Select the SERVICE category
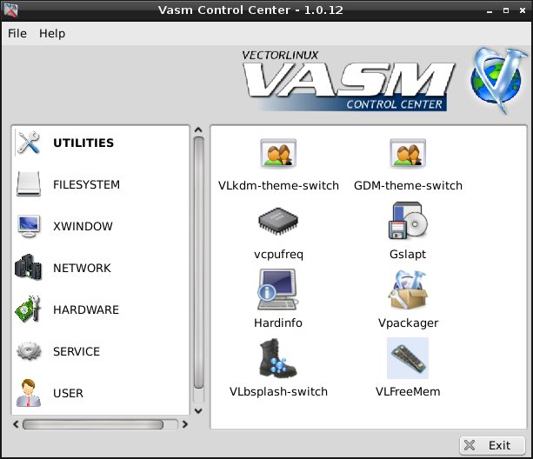Screen dimensions: 533x459 pos(77,352)
